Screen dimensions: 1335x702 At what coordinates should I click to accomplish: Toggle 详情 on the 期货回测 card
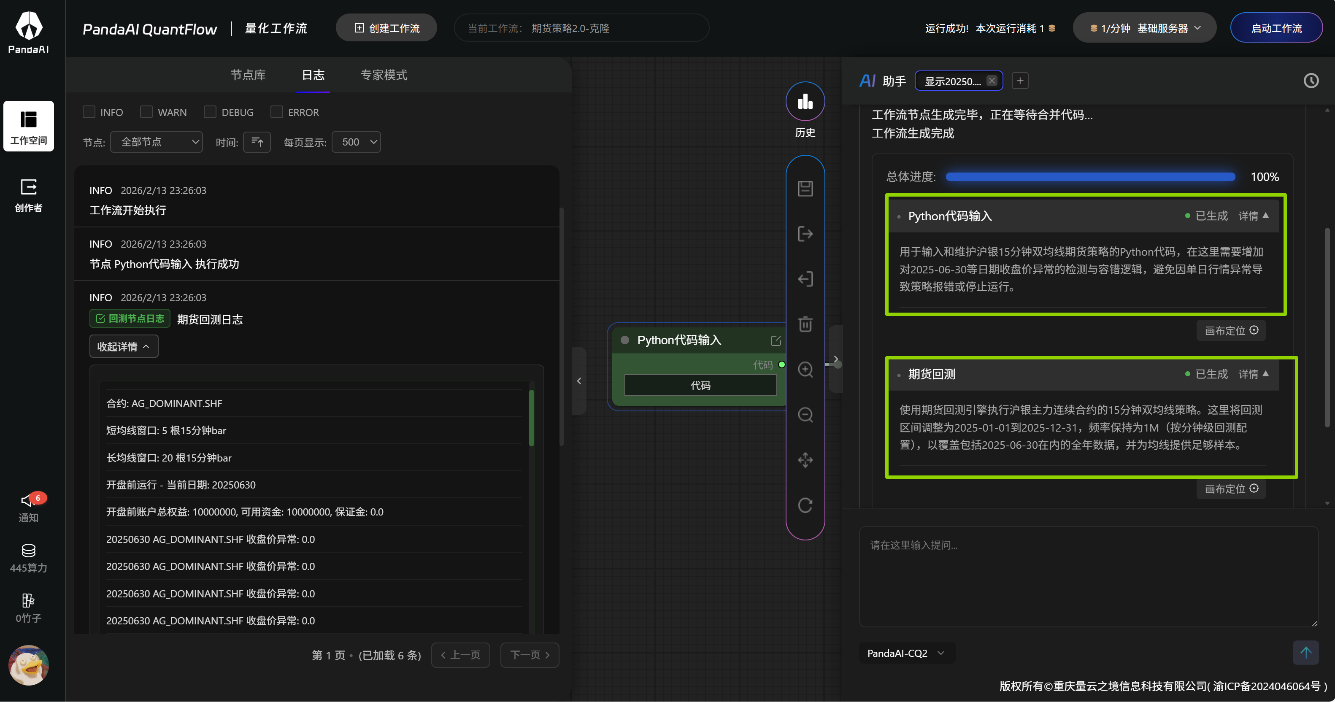click(x=1253, y=374)
